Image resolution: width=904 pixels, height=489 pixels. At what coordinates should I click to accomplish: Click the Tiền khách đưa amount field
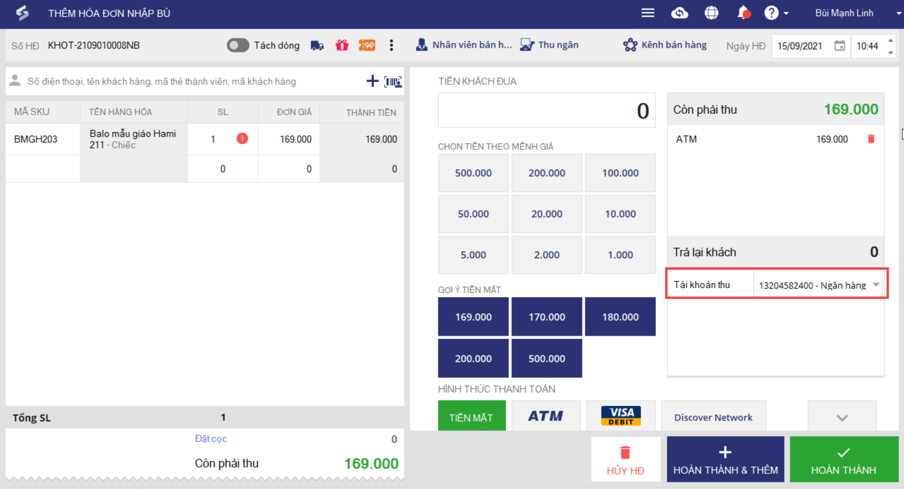click(546, 111)
